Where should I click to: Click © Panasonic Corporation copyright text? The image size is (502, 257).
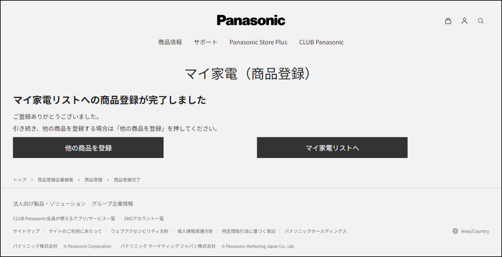[x=87, y=246]
